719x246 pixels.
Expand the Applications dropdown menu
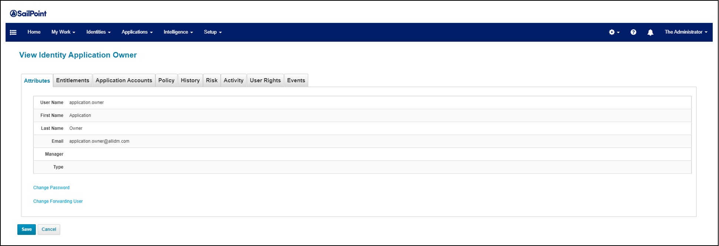137,32
